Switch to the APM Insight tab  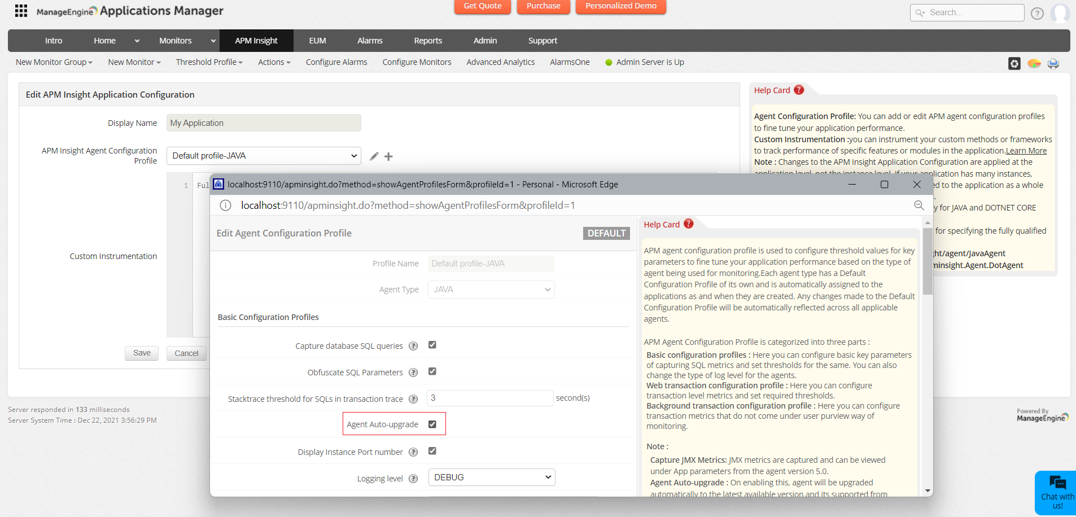[256, 41]
